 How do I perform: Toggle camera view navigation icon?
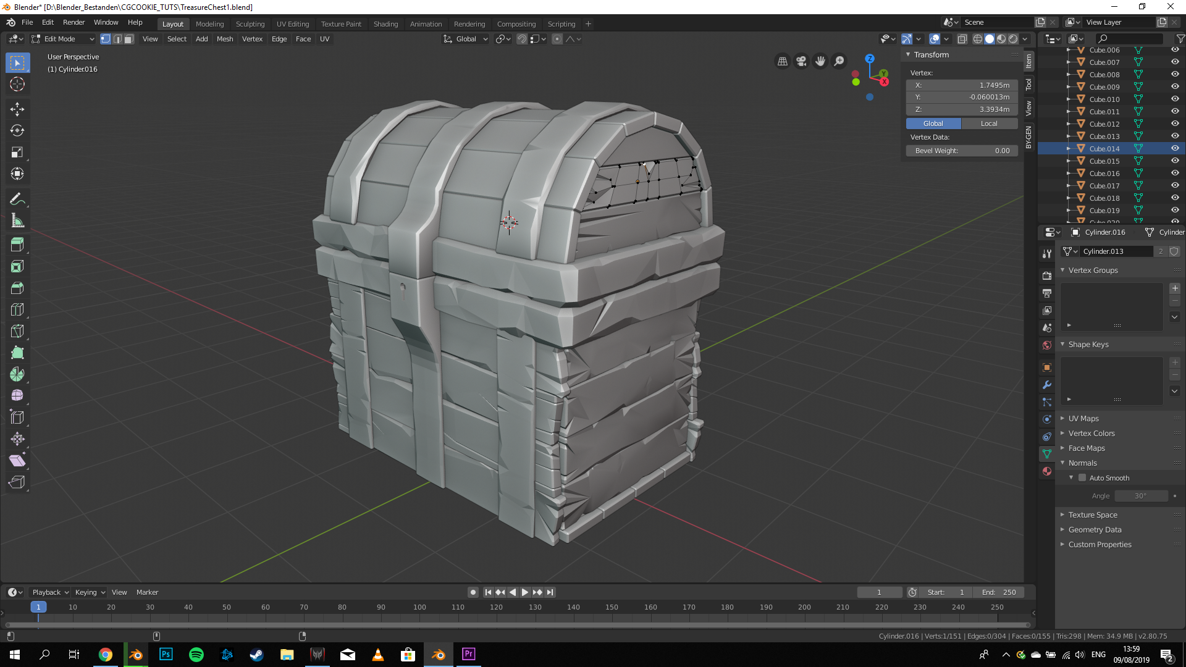pos(801,61)
